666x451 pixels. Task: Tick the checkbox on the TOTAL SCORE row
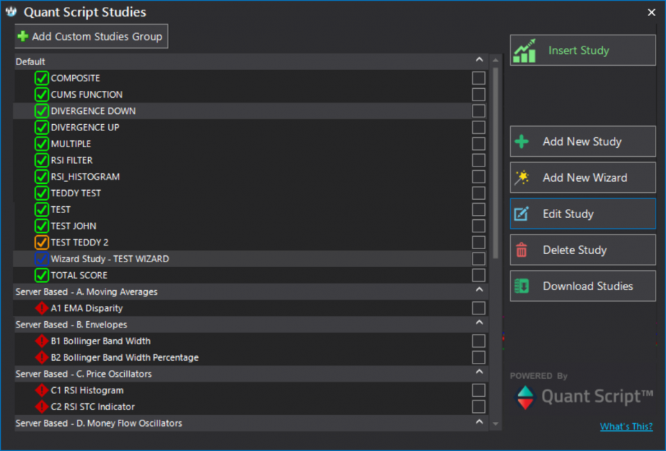point(479,275)
